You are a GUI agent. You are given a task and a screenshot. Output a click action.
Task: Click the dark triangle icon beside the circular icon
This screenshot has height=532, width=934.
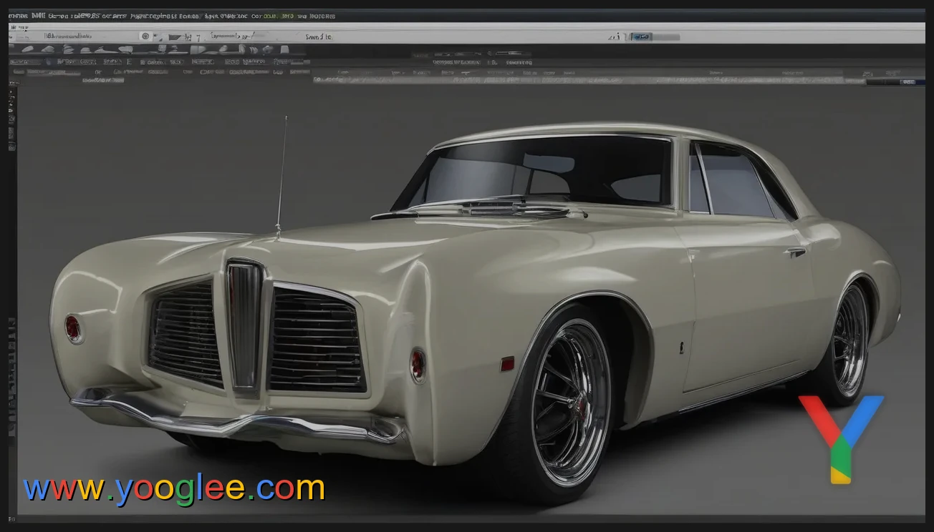click(174, 36)
